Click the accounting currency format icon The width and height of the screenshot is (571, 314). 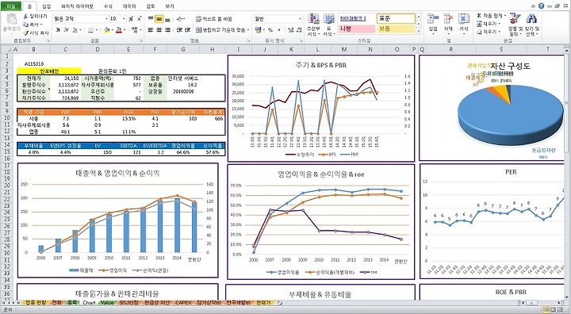pos(259,30)
